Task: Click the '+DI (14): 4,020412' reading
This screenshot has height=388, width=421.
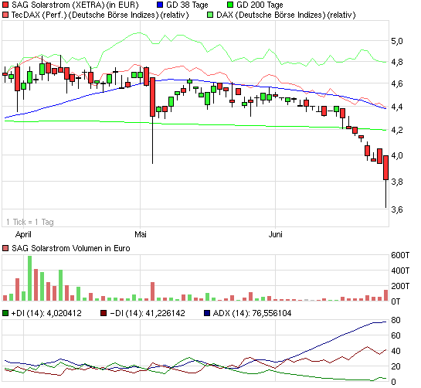Action: pyautogui.click(x=46, y=313)
